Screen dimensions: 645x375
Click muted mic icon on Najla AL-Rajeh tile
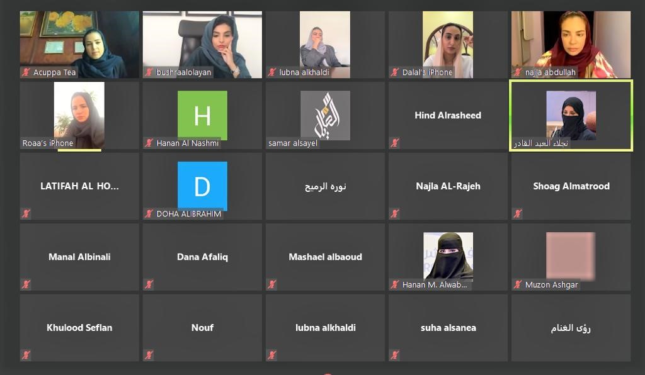[395, 213]
